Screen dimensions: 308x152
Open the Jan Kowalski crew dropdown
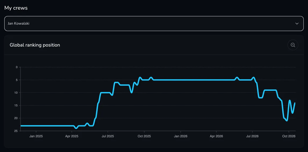[154, 23]
